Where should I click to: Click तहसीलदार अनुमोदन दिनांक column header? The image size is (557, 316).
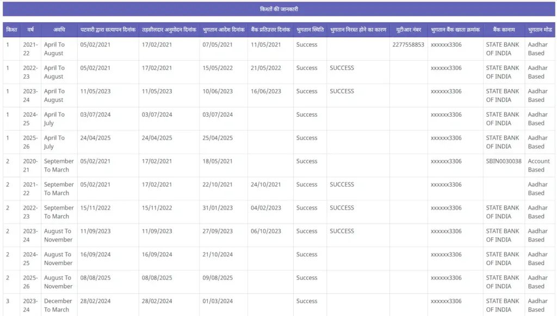click(169, 30)
